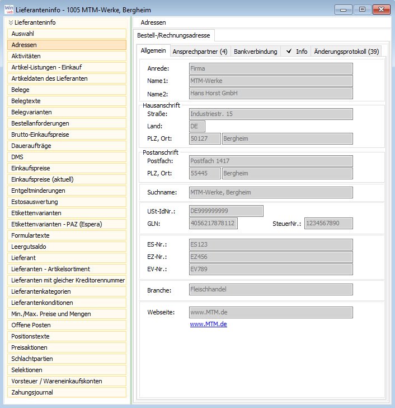Click the Winweb app icon in title bar
This screenshot has width=395, height=408.
[10, 9]
